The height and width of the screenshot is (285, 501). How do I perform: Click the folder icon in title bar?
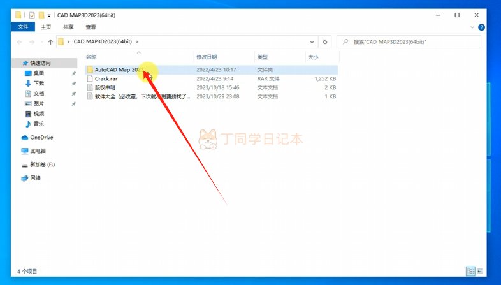pos(18,15)
